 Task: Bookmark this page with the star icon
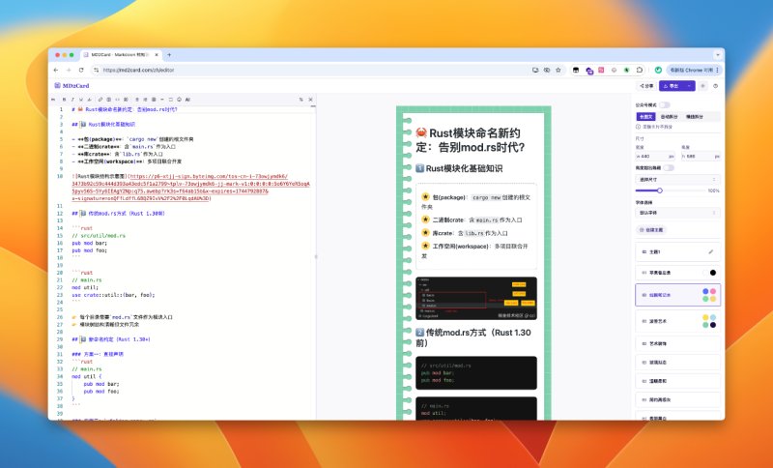tap(558, 70)
